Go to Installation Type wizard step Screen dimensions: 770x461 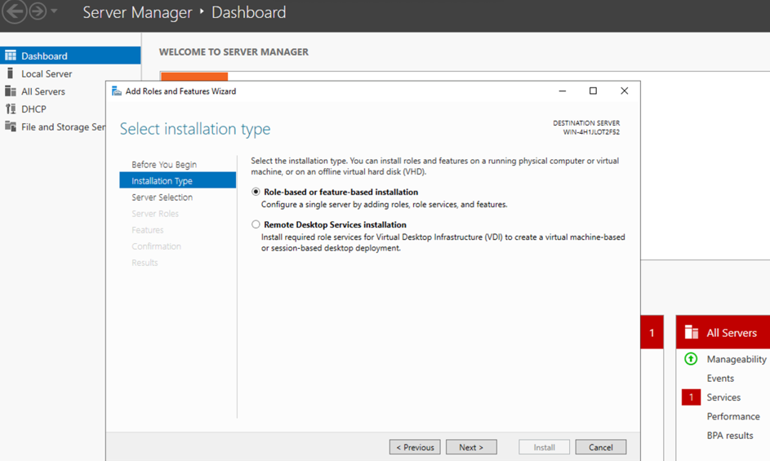pyautogui.click(x=178, y=180)
